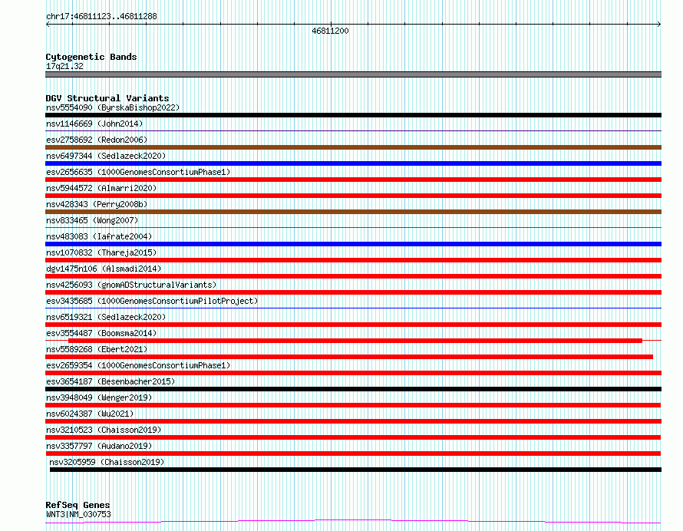Open variant nsv6497344 (Sedlazeck2020)

[x=106, y=156]
